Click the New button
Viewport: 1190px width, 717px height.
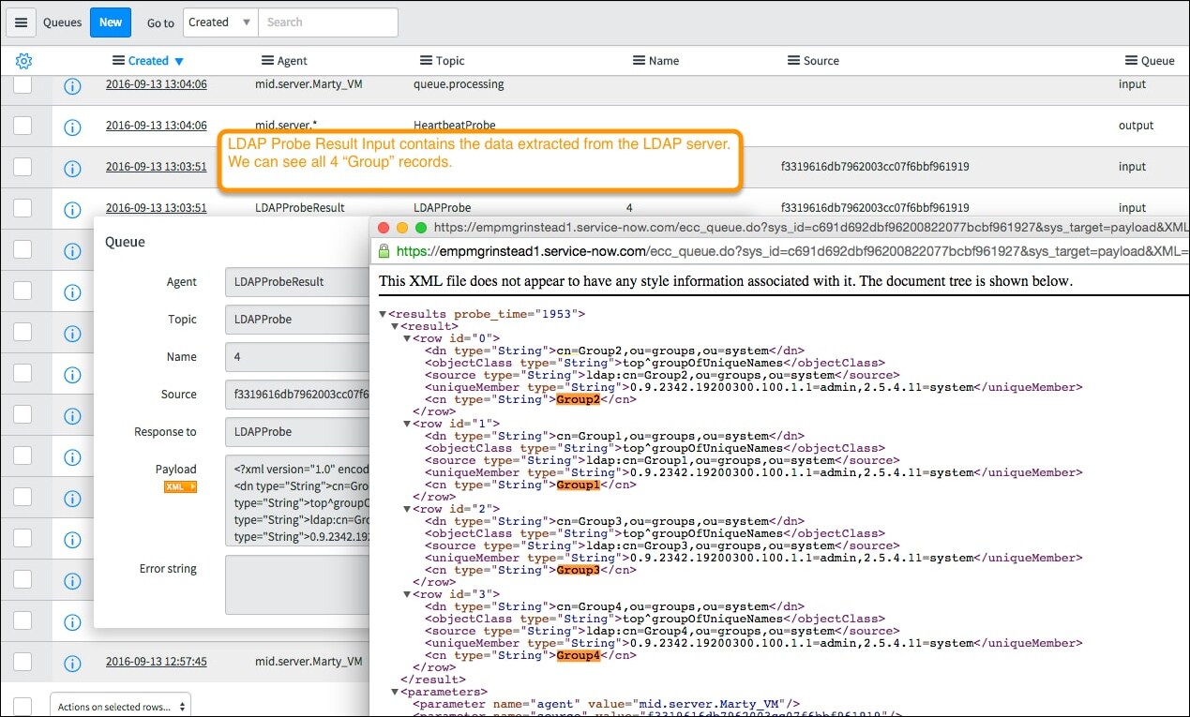(110, 22)
